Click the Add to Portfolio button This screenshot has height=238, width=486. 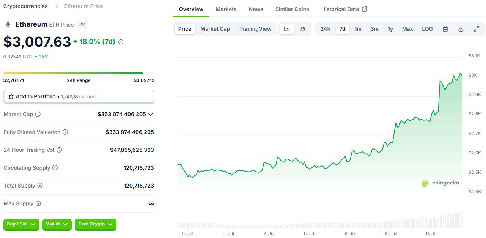(79, 96)
